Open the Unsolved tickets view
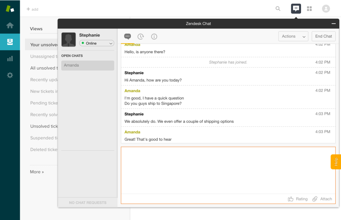This screenshot has width=341, height=220. pos(44,126)
